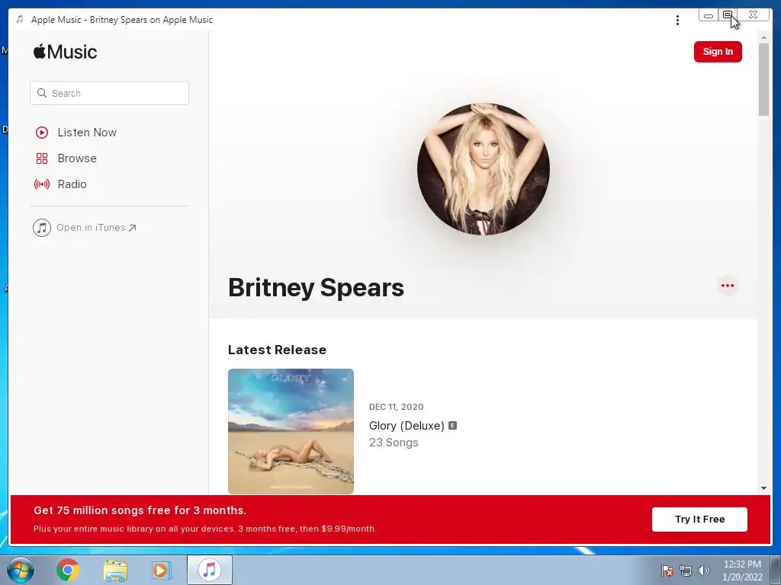This screenshot has width=781, height=585.
Task: Click the scrollbar down arrow
Action: point(763,488)
